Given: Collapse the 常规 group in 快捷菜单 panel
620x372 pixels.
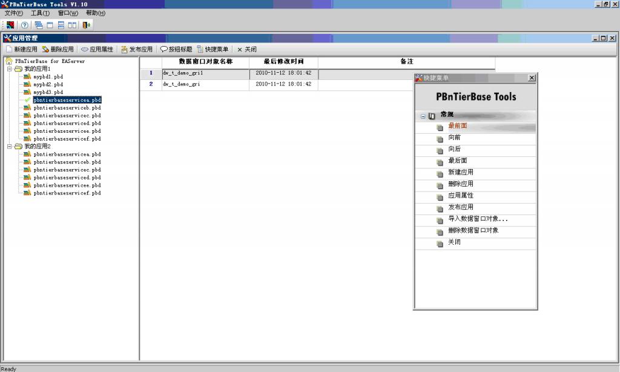Looking at the screenshot, I should pyautogui.click(x=423, y=116).
